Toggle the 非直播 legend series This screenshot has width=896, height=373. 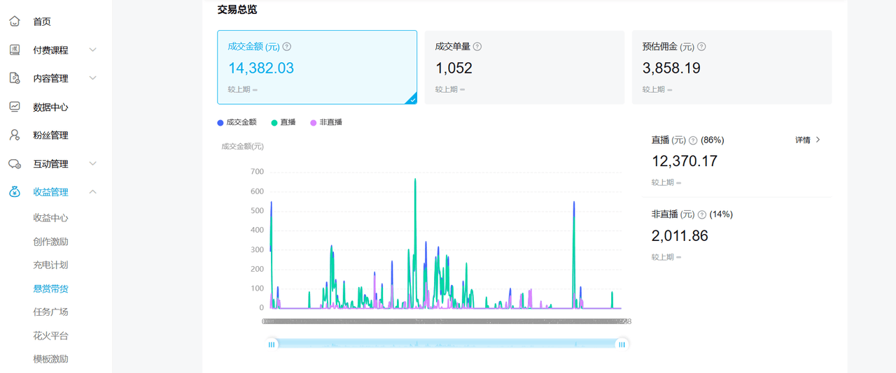(325, 122)
